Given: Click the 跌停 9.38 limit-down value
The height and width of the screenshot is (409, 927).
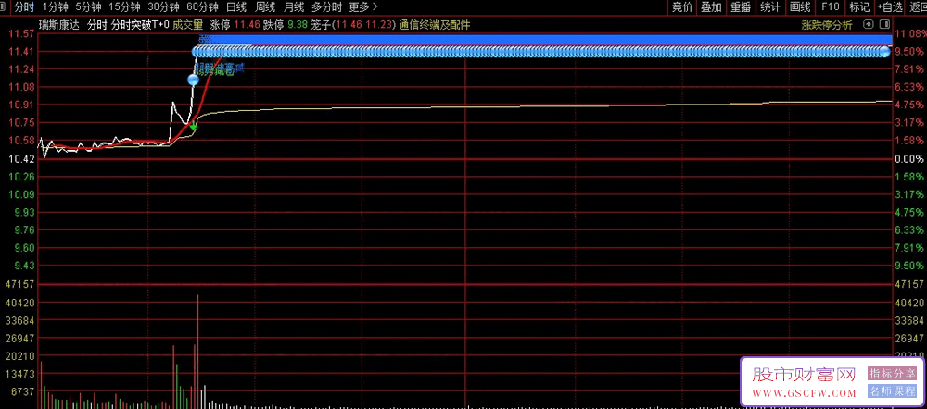Looking at the screenshot, I should click(286, 25).
